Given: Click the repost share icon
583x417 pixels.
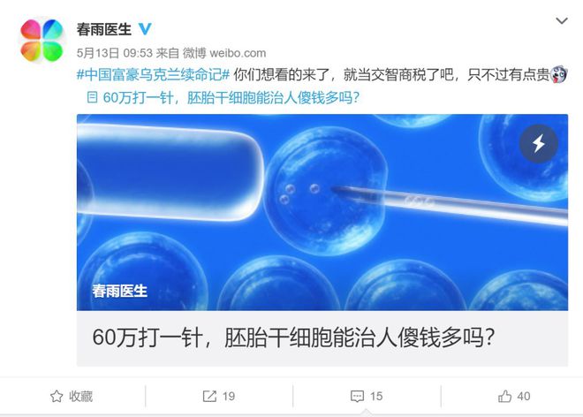Looking at the screenshot, I should [x=209, y=396].
